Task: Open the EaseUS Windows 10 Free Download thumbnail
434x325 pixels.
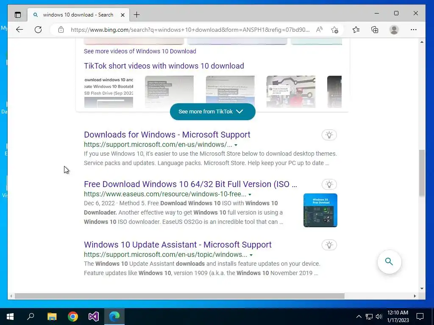Action: coord(320,210)
